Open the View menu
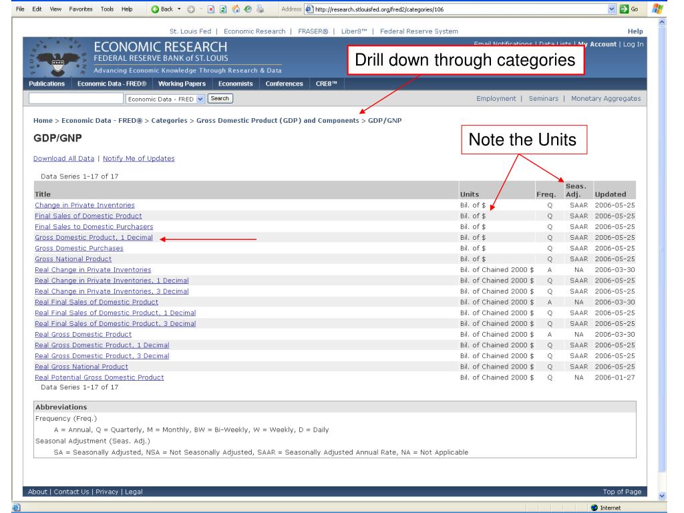 tap(55, 9)
